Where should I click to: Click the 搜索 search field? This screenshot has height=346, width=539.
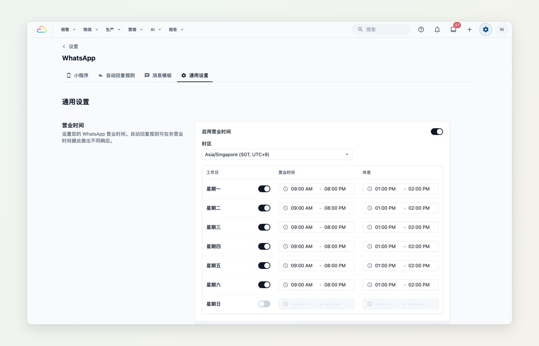381,30
